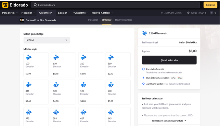Switch to the Hesaplar sub-tab

point(93,20)
